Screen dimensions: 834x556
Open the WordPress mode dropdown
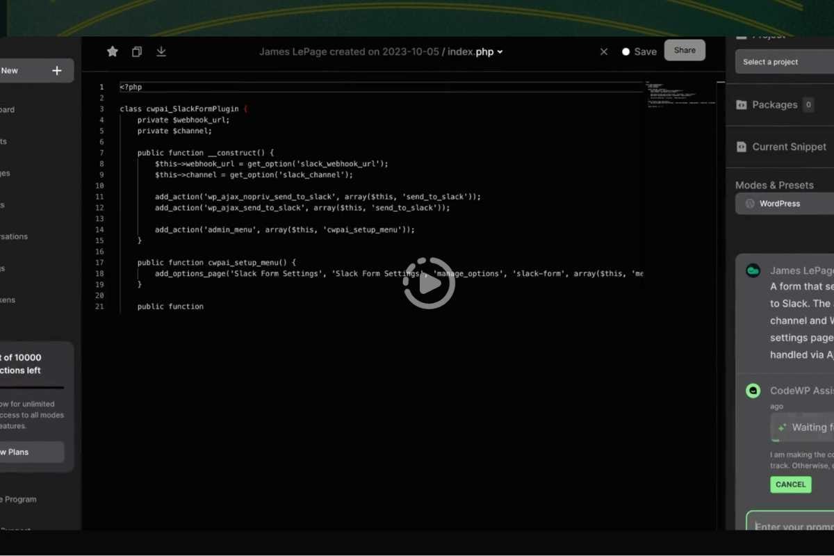[x=785, y=204]
